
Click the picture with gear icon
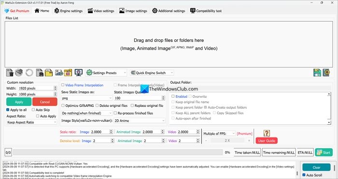[x=59, y=73]
